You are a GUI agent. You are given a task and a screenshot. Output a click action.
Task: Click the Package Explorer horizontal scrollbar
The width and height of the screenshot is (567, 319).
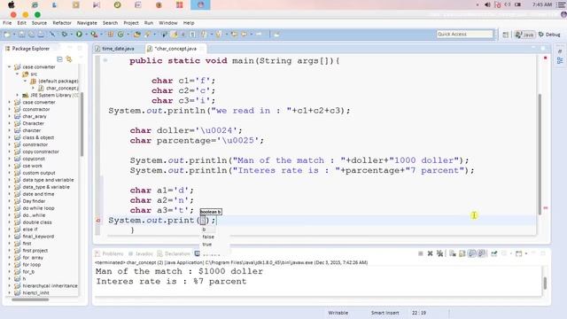(x=30, y=300)
